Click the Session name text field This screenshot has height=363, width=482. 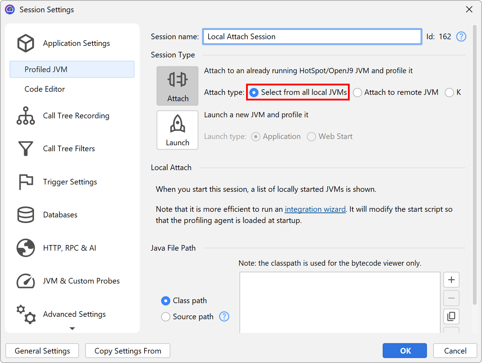[x=312, y=37]
